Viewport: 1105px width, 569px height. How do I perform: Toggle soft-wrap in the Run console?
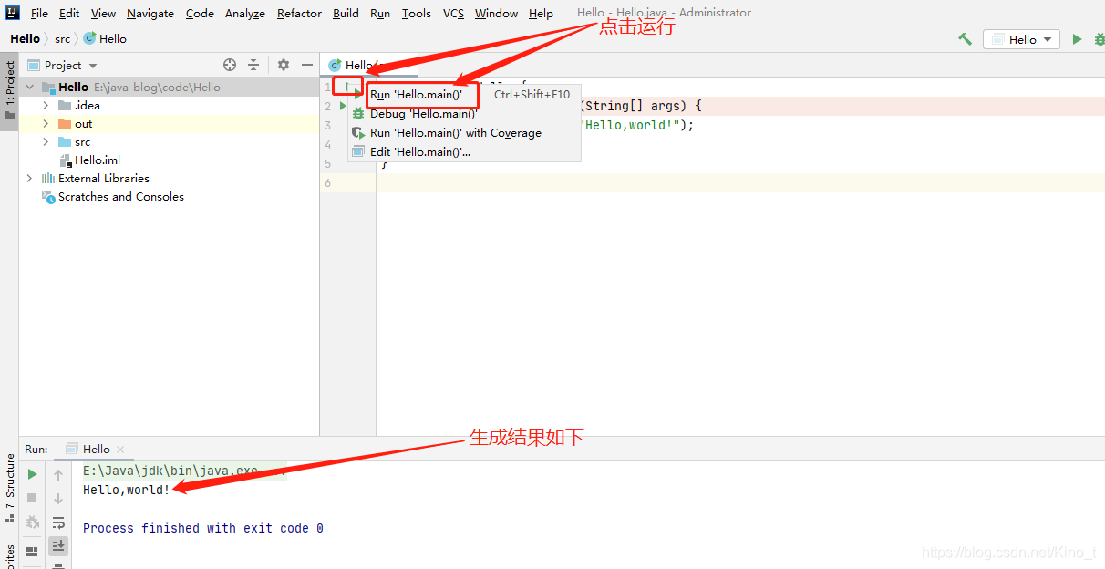(58, 522)
